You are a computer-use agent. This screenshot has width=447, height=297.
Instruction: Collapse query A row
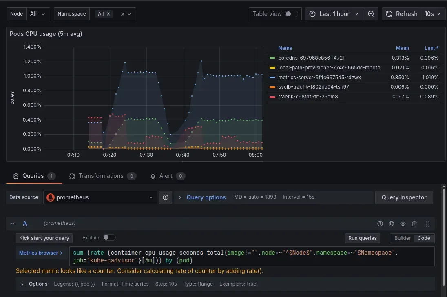click(13, 224)
